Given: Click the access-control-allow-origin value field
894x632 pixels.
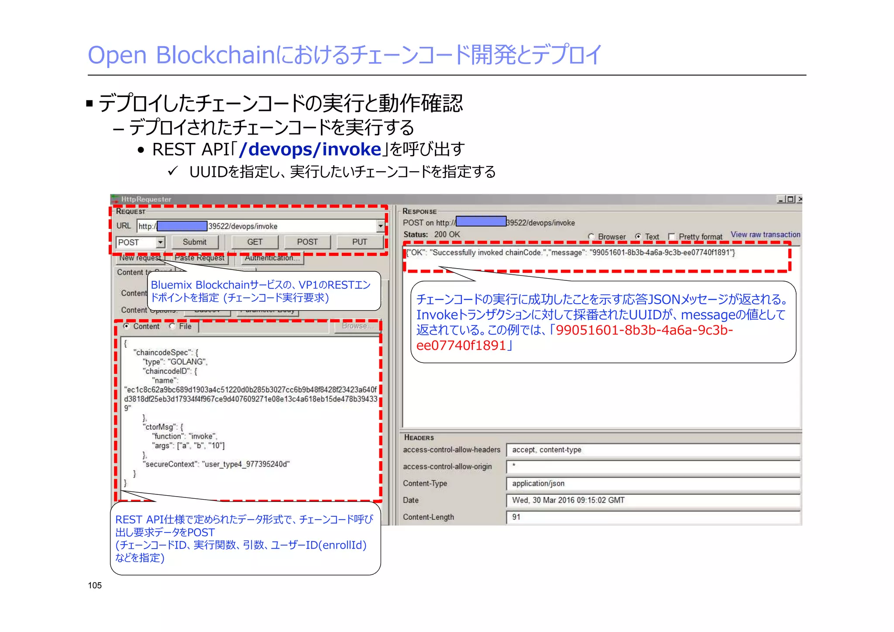Looking at the screenshot, I should (653, 467).
